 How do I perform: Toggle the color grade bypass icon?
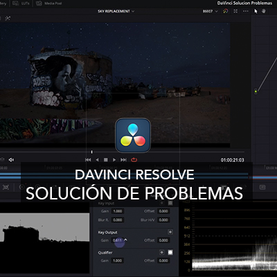[x=226, y=11]
